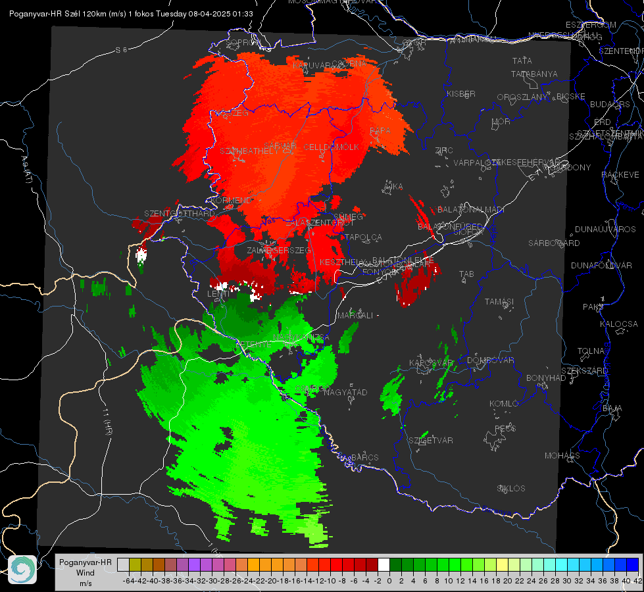
Task: Click the TATA city label
Action: pos(522,61)
